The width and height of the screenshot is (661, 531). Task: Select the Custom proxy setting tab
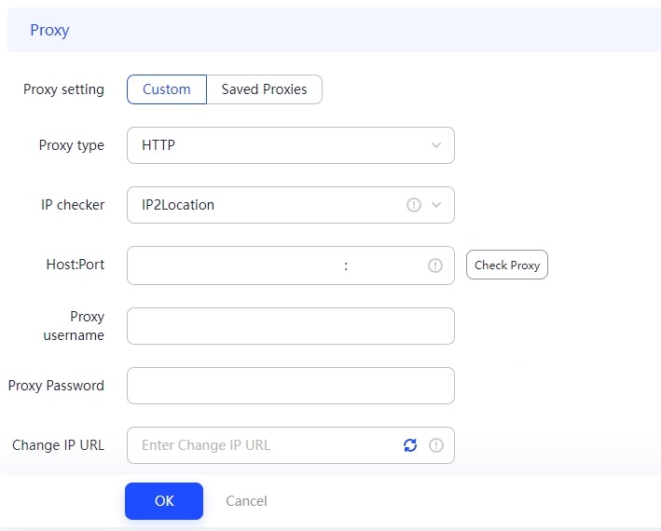point(167,89)
